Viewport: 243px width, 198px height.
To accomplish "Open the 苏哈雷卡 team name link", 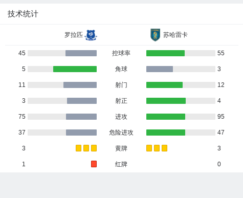I will pos(175,35).
